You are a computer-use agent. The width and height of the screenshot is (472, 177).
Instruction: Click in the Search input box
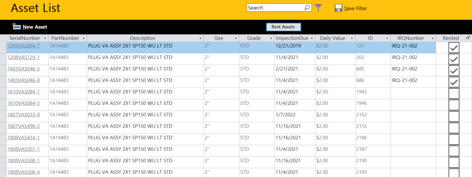coord(275,8)
